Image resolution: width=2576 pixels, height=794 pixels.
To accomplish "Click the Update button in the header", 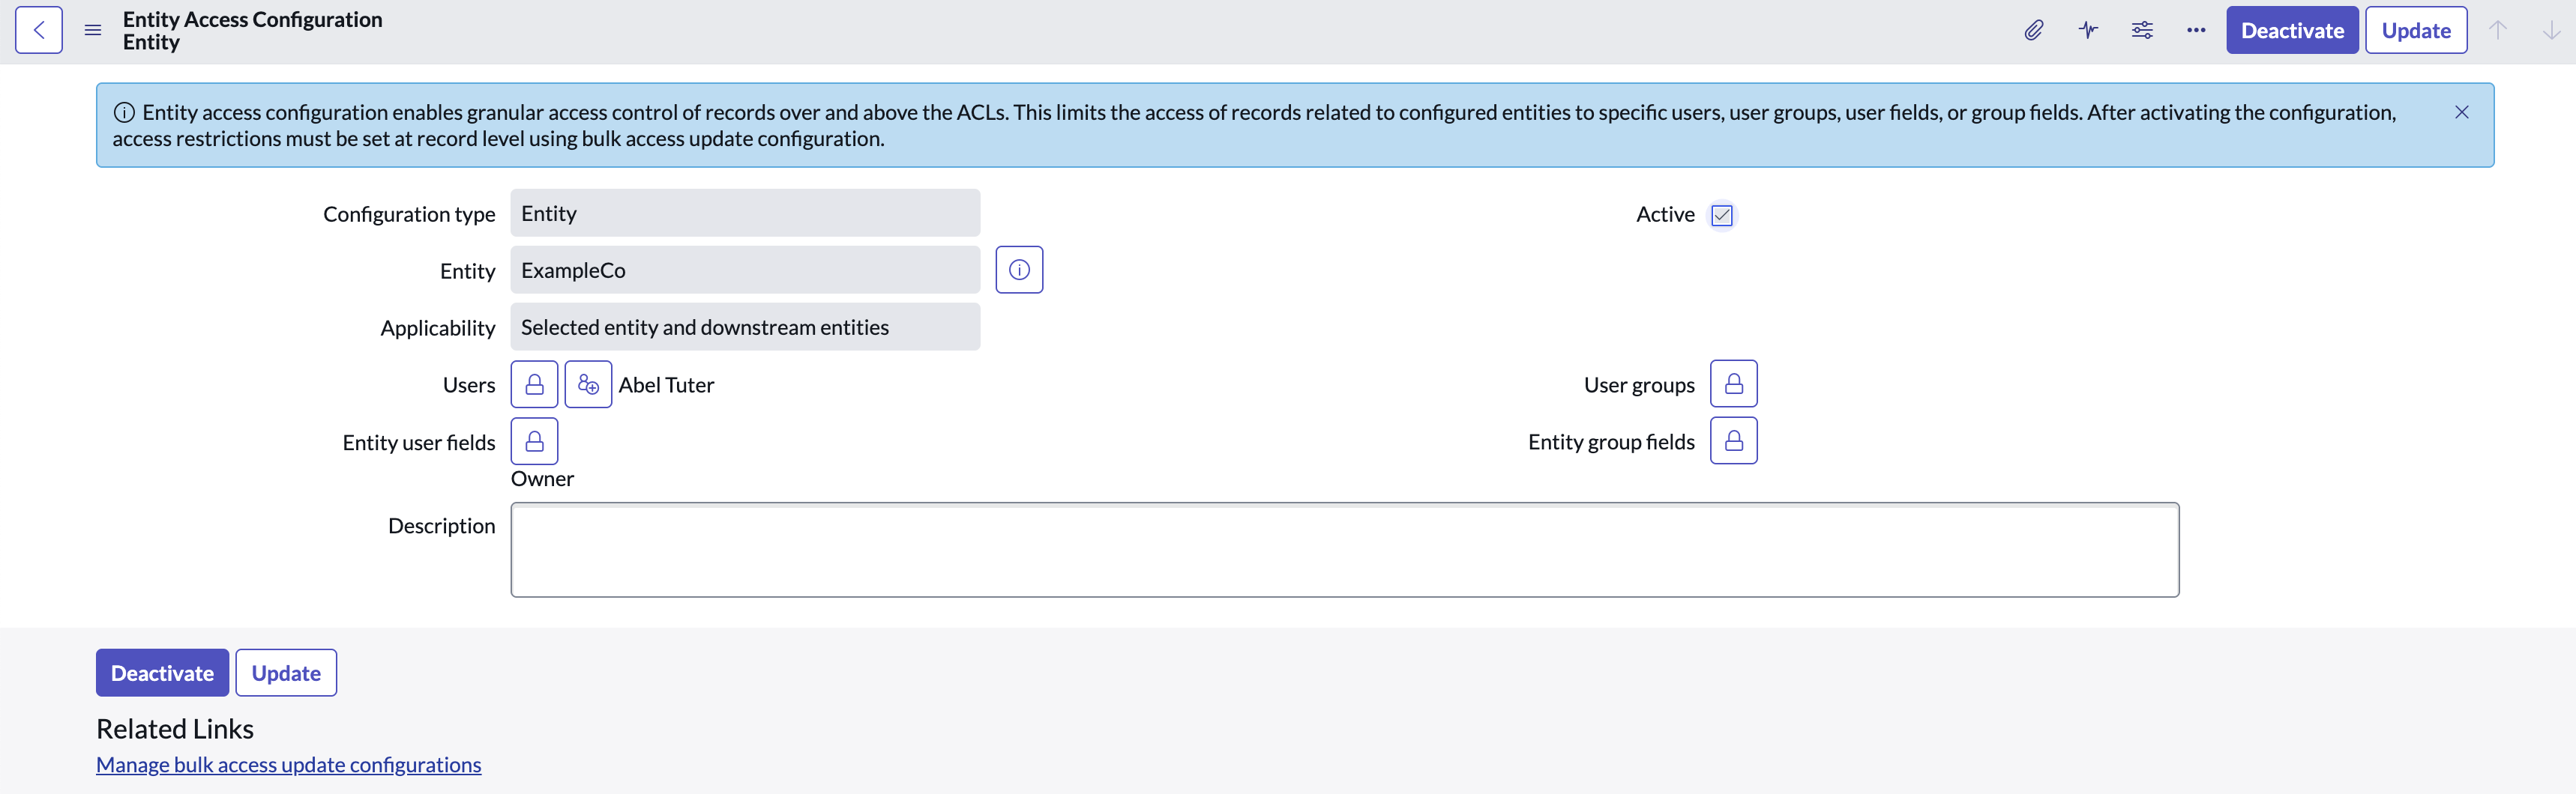I will (2416, 30).
